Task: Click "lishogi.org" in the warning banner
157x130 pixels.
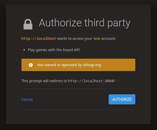Action: [x=92, y=65]
